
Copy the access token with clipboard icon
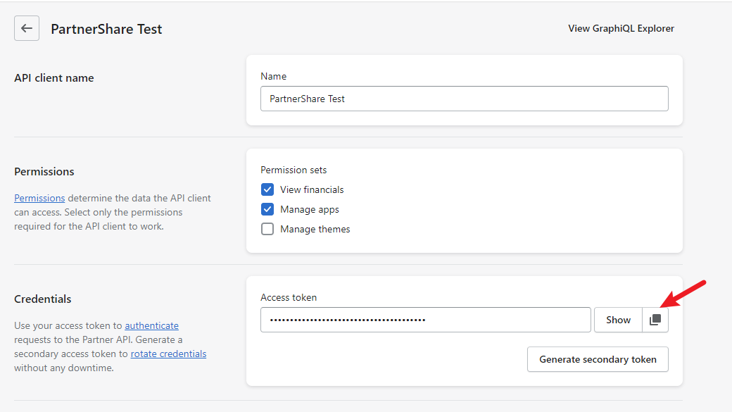pos(655,320)
